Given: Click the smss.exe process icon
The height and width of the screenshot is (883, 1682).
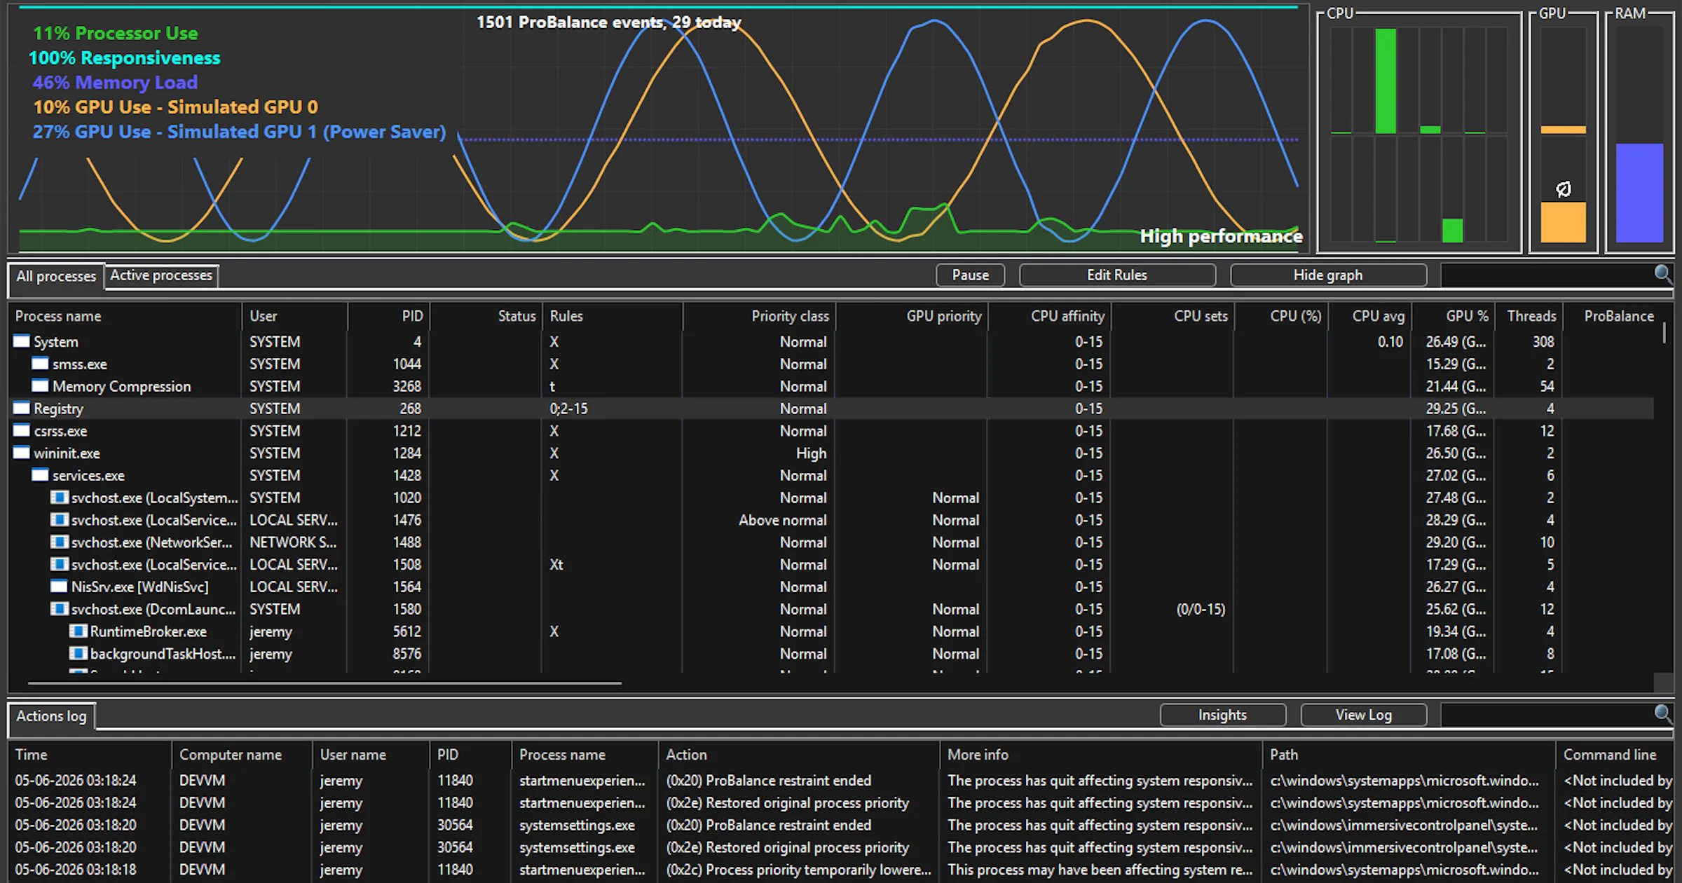Looking at the screenshot, I should tap(40, 364).
